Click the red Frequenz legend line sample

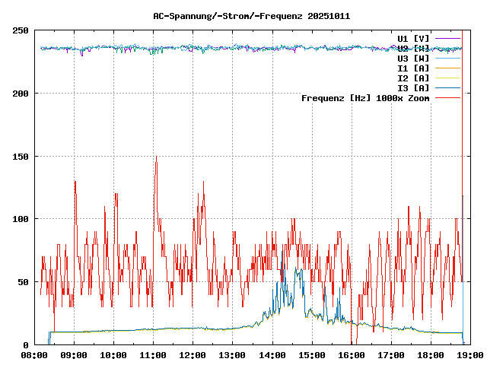pos(447,97)
